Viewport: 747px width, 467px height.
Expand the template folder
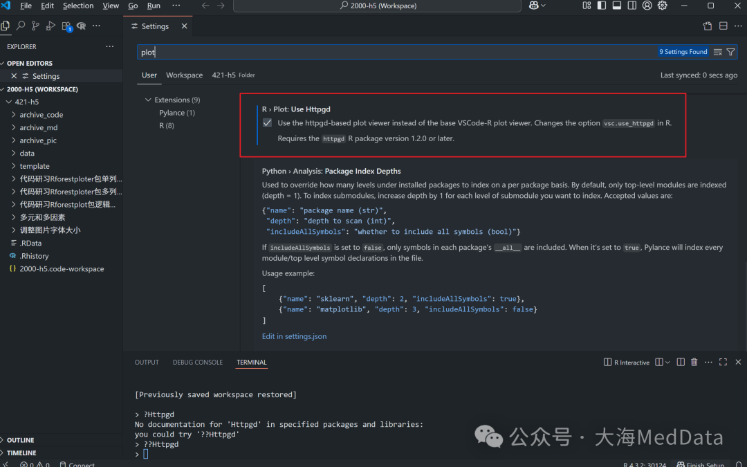[x=35, y=166]
